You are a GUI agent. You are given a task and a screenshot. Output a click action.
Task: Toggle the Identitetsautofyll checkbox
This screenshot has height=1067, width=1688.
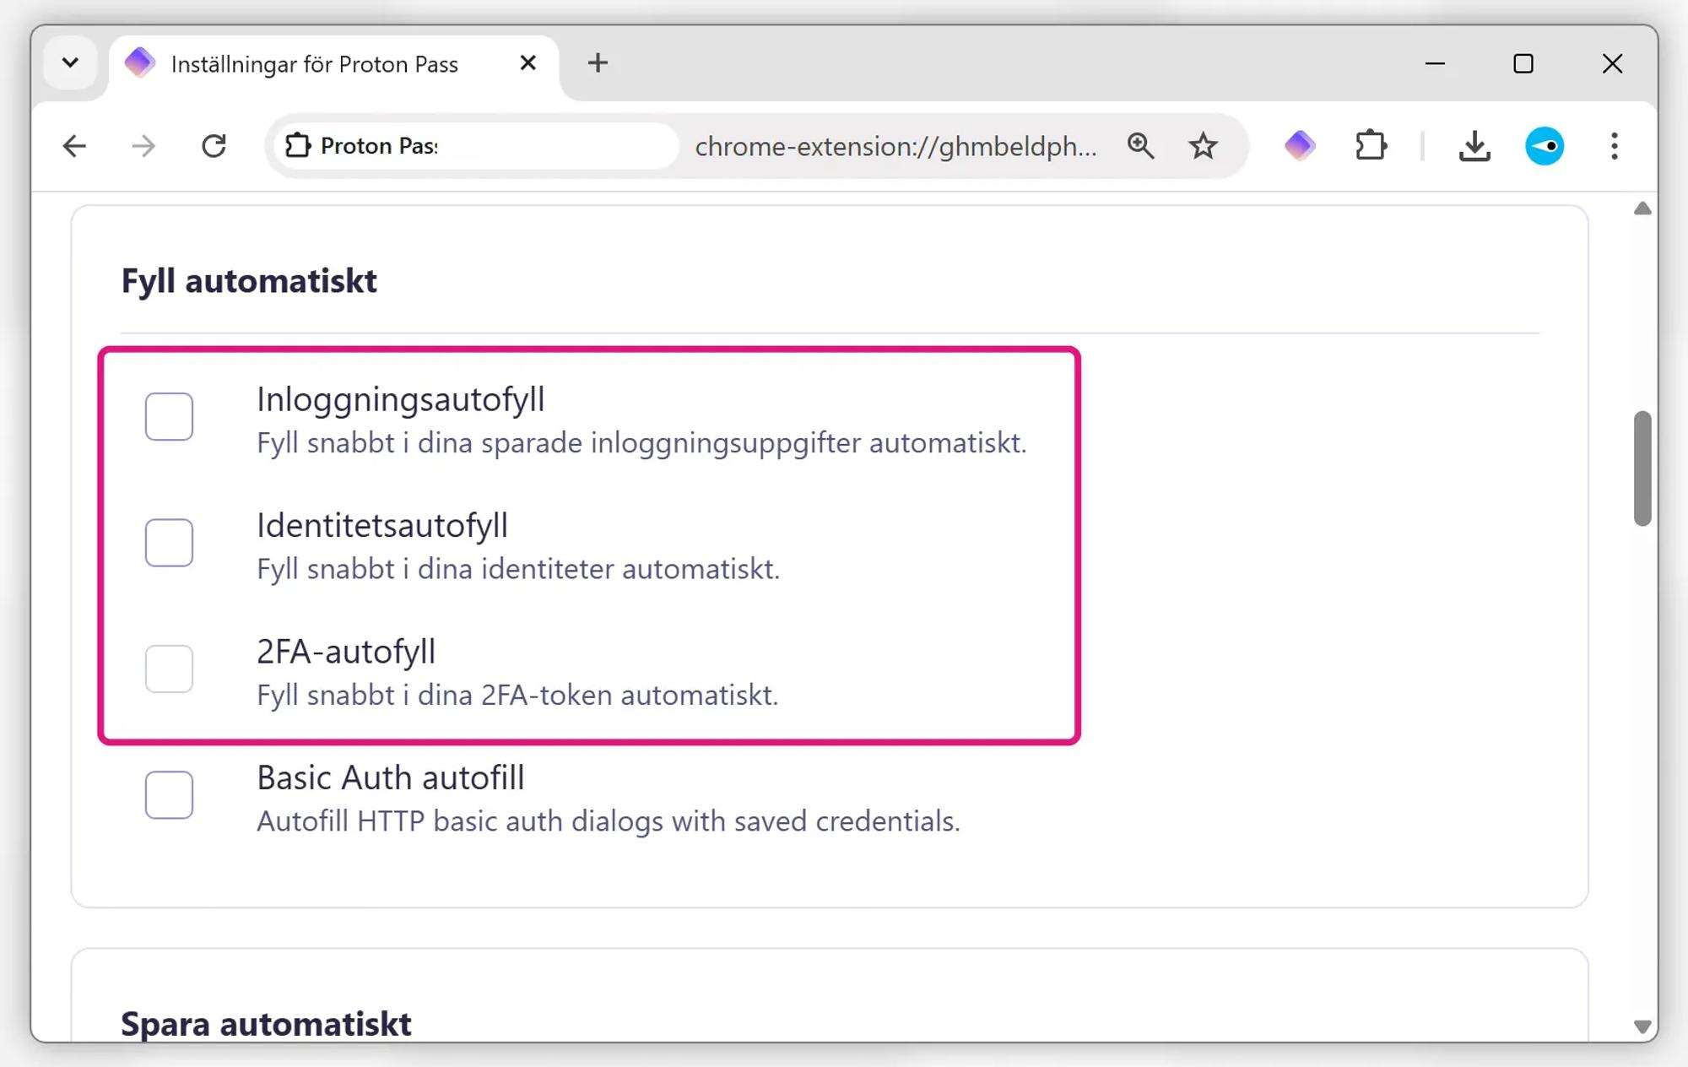(169, 542)
